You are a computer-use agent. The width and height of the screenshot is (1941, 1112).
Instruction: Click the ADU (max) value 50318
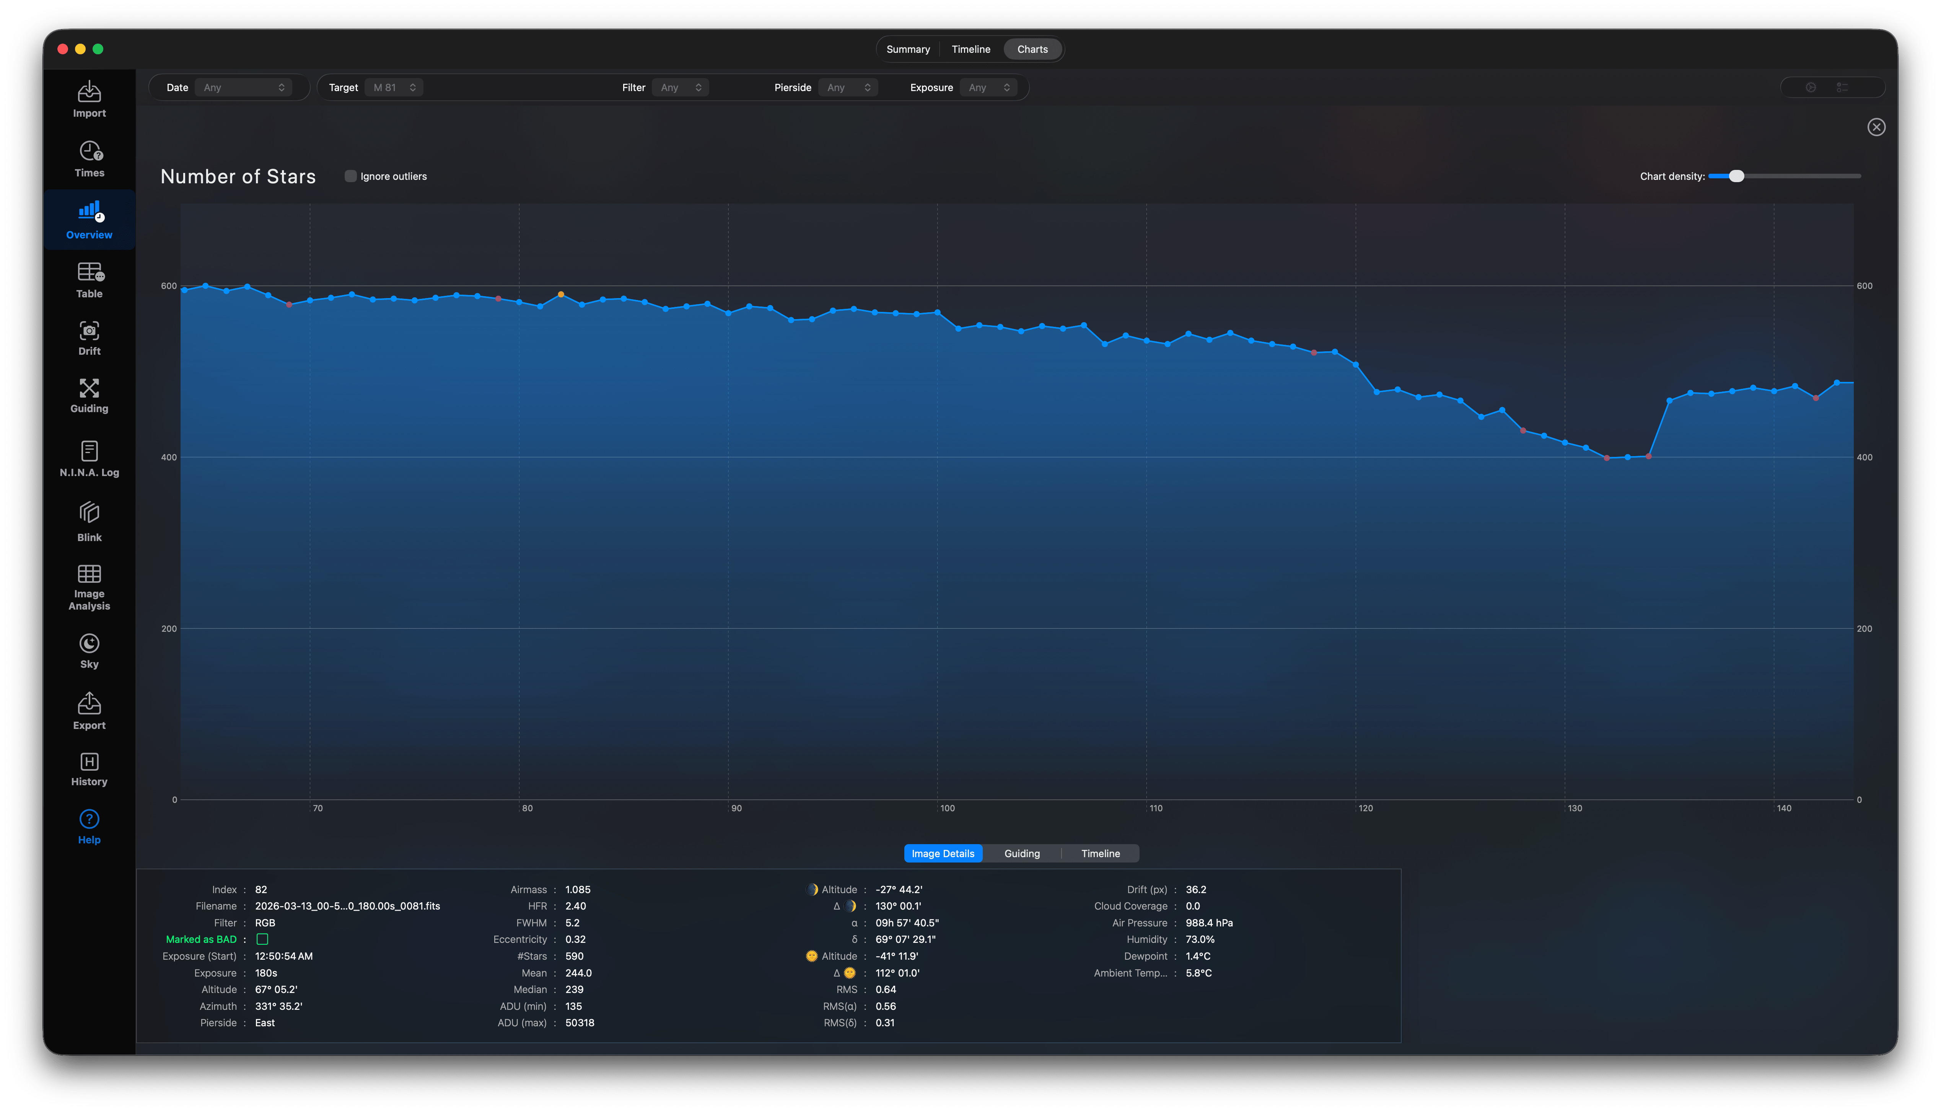(x=579, y=1023)
